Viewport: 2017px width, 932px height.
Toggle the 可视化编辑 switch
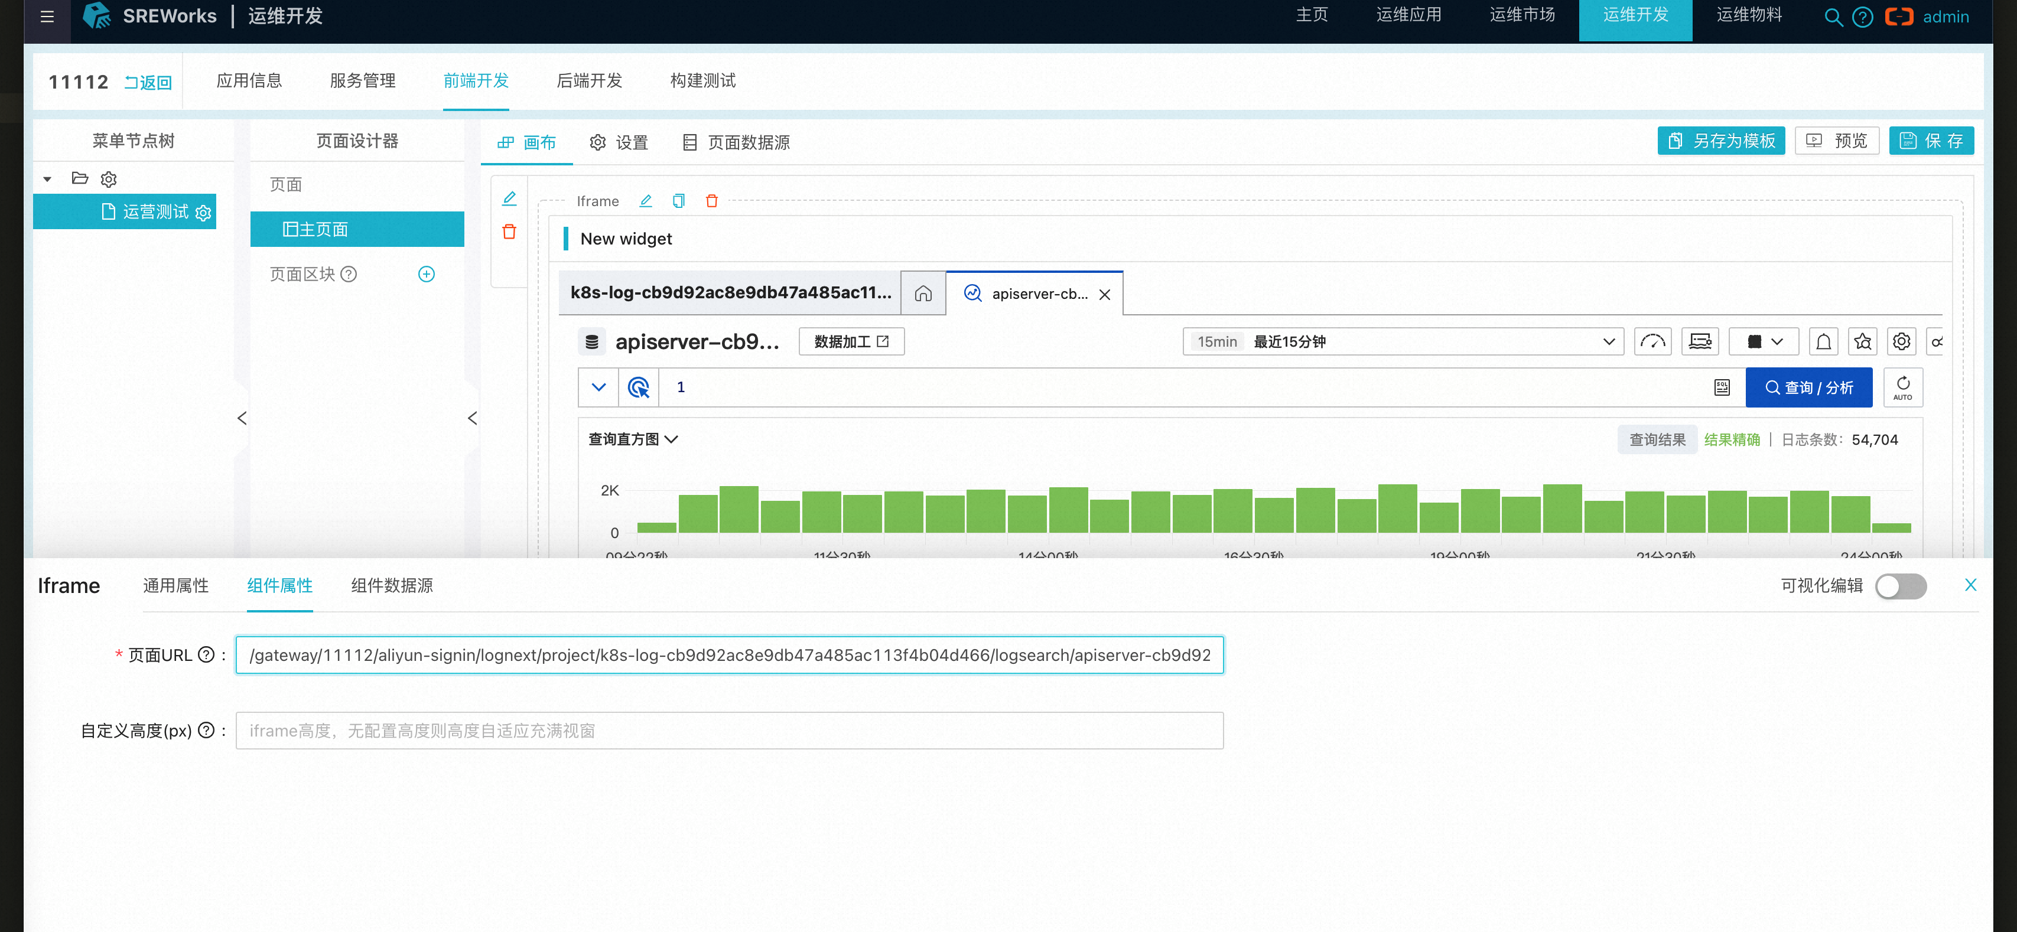[x=1901, y=586]
